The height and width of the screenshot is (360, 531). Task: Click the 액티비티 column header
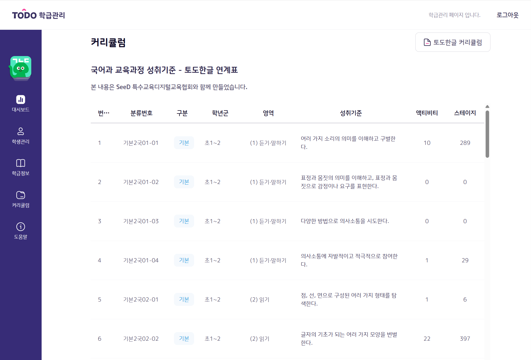pos(427,113)
